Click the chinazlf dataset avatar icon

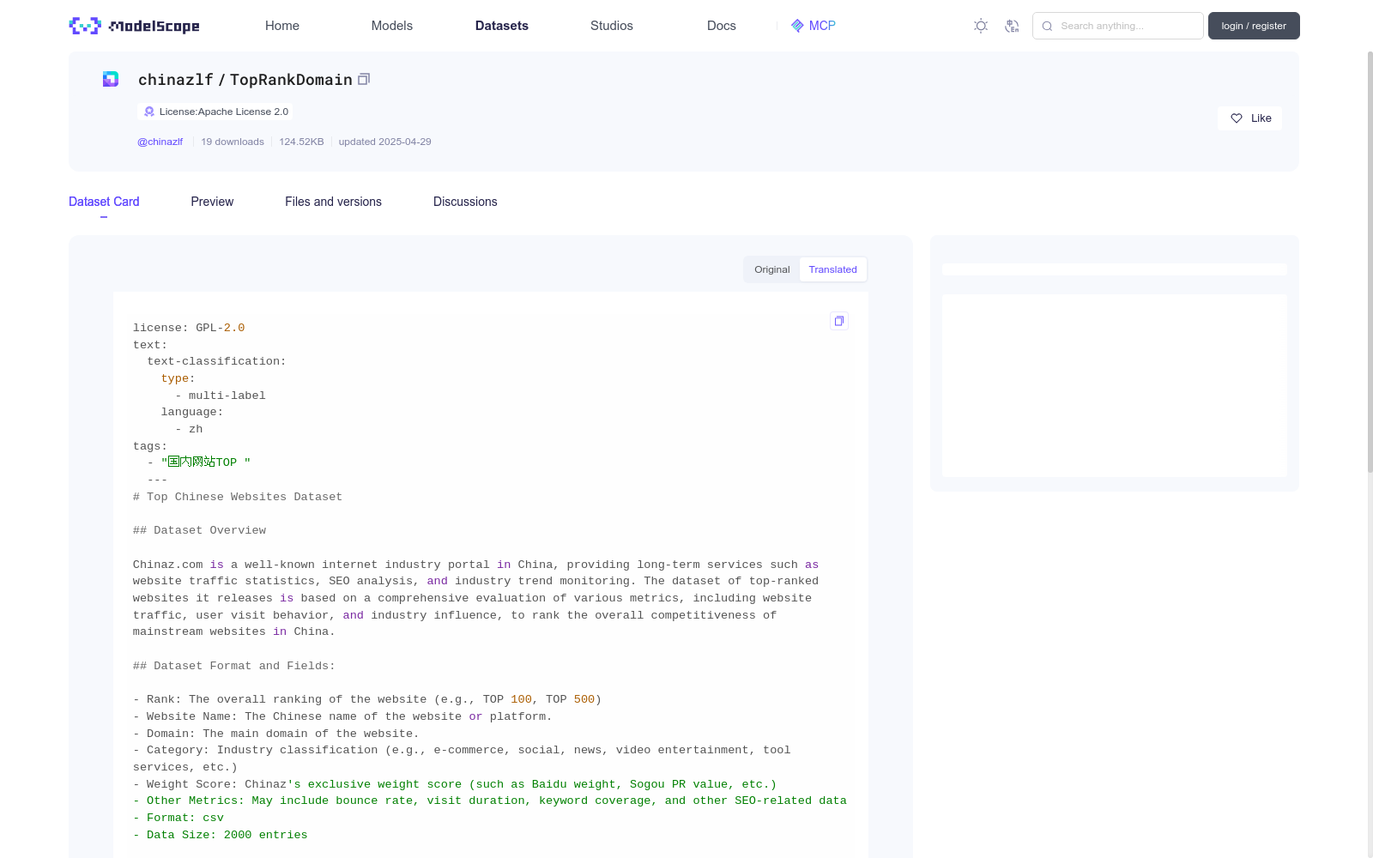pos(111,79)
